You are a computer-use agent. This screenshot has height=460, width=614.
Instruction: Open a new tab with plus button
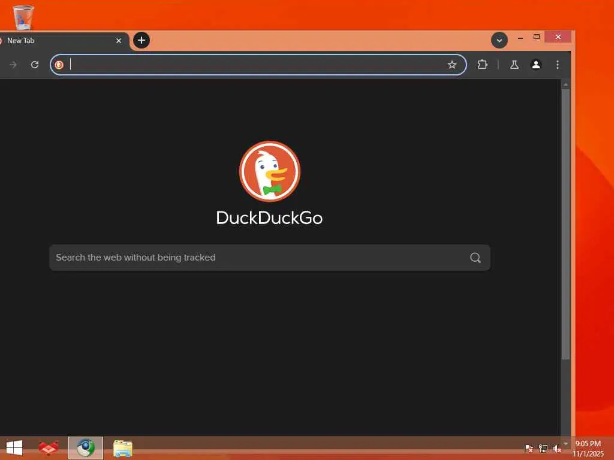pyautogui.click(x=142, y=40)
